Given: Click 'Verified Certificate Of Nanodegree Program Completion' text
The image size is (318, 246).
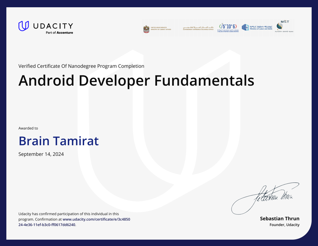Looking at the screenshot, I should click(81, 66).
